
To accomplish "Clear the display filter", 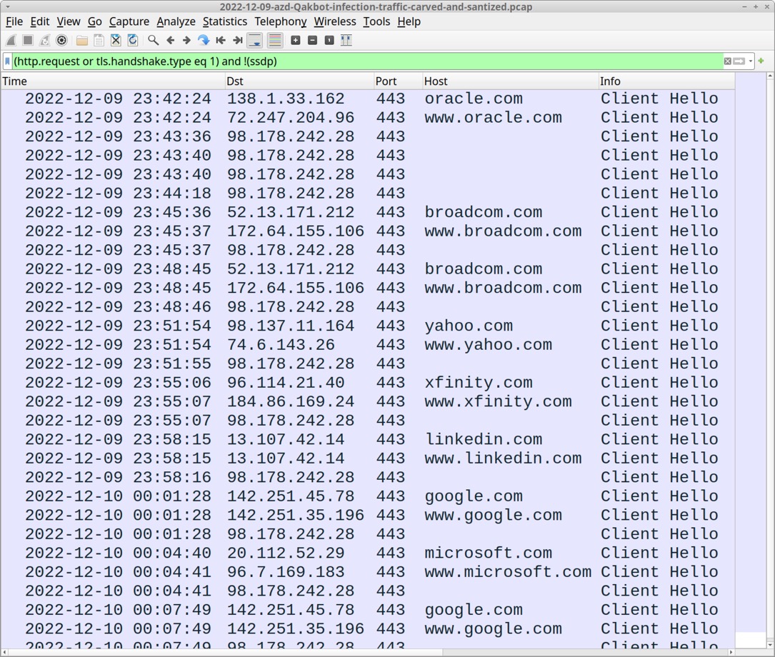I will [728, 61].
